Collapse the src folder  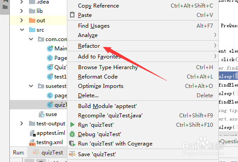[22, 29]
